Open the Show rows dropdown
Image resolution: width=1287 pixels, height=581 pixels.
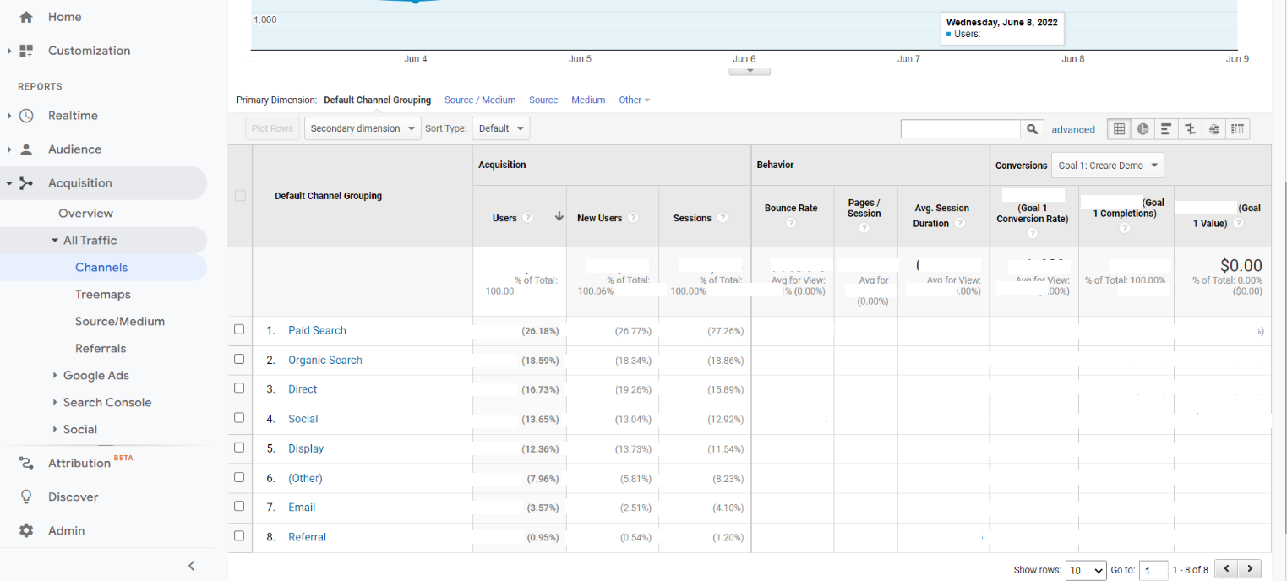(1086, 570)
